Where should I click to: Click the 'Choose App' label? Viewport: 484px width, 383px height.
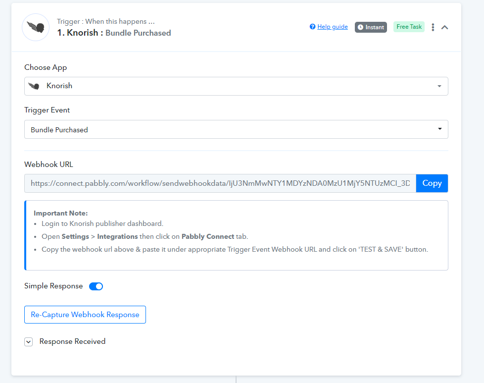(46, 67)
